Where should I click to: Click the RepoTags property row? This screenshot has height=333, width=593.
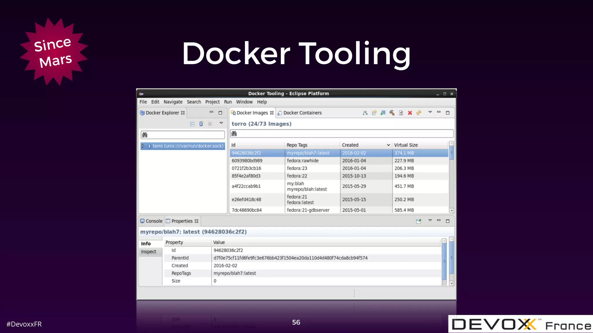[x=302, y=273]
